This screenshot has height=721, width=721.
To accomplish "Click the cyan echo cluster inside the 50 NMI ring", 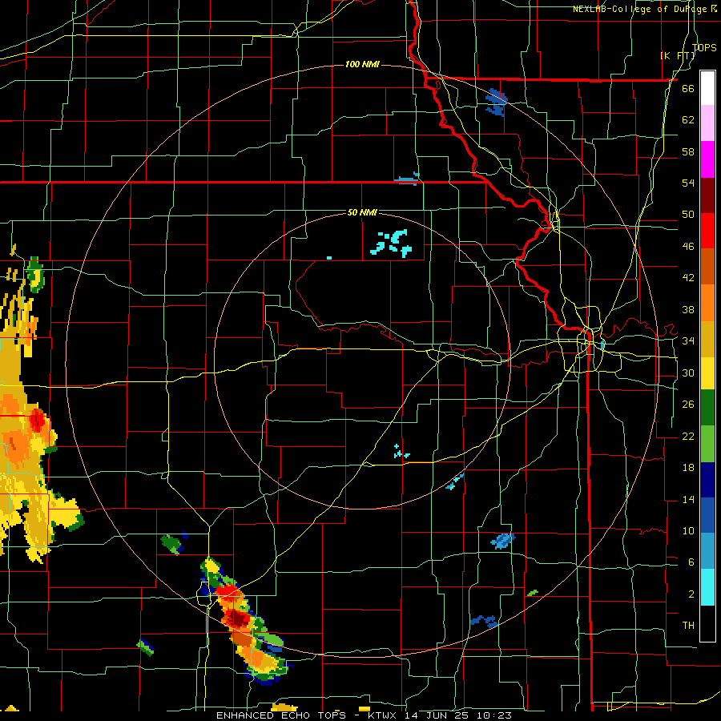I will pos(391,243).
